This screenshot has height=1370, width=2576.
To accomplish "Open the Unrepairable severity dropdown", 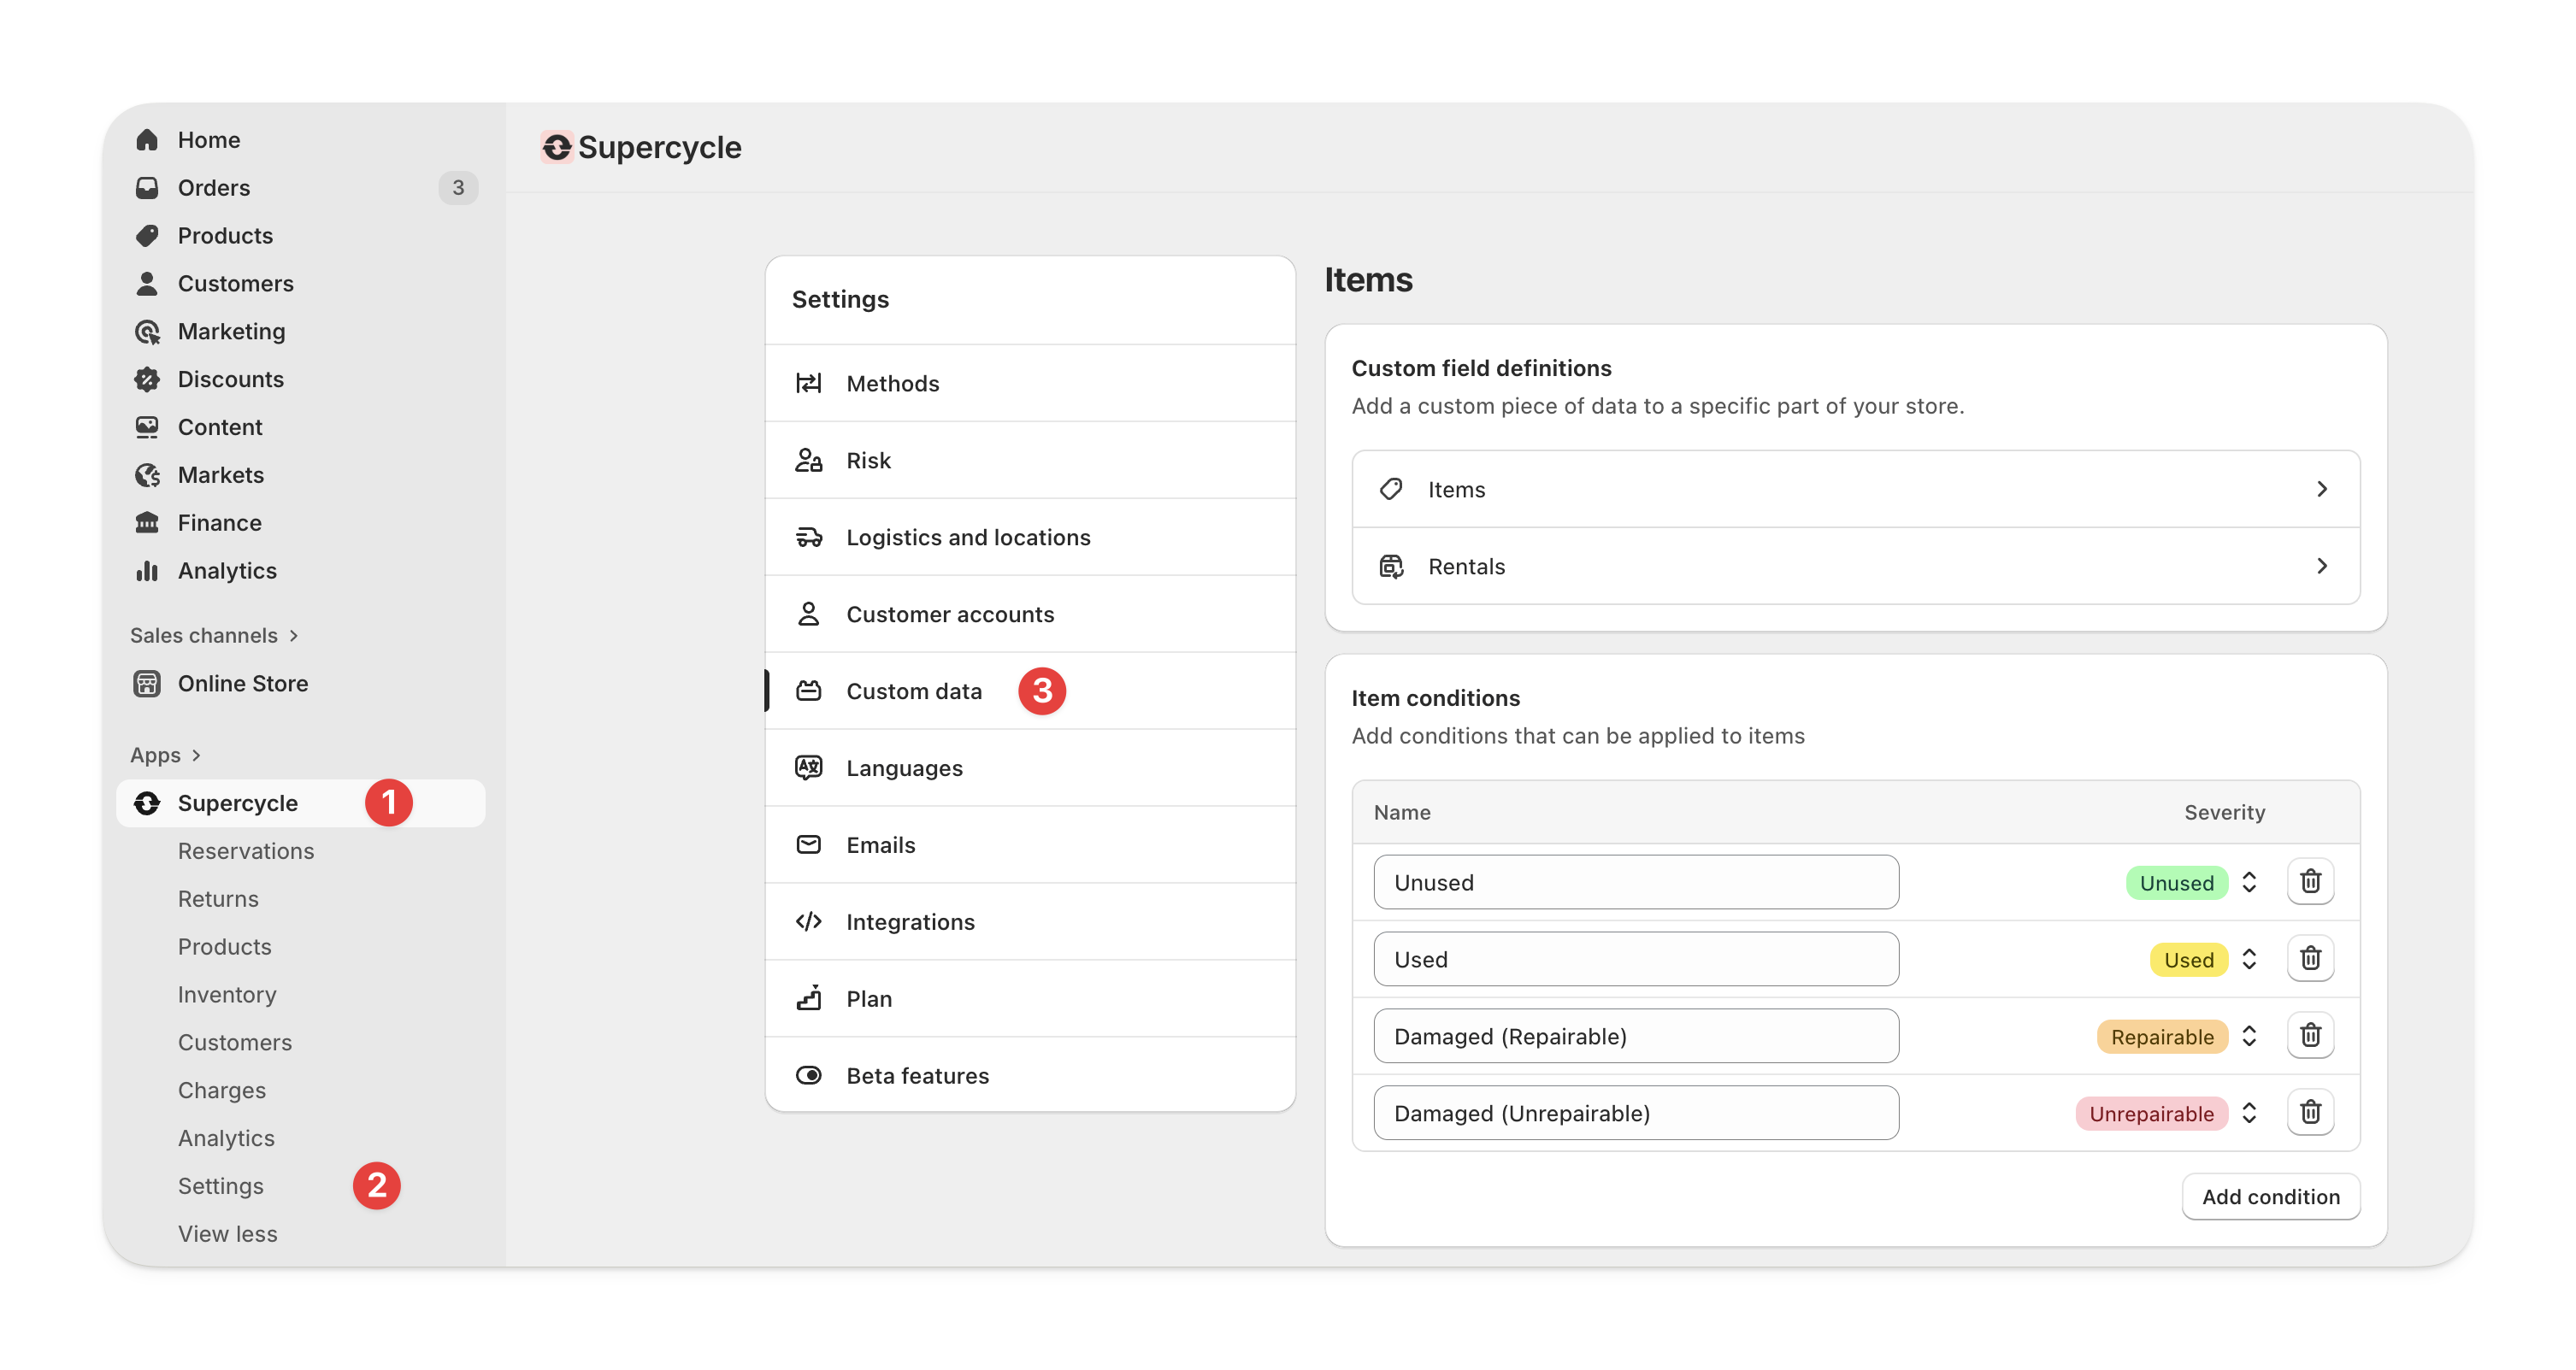I will click(x=2249, y=1114).
